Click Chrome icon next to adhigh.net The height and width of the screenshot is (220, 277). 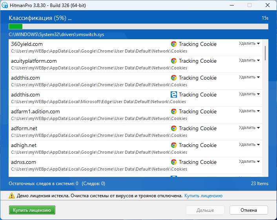tap(174, 145)
